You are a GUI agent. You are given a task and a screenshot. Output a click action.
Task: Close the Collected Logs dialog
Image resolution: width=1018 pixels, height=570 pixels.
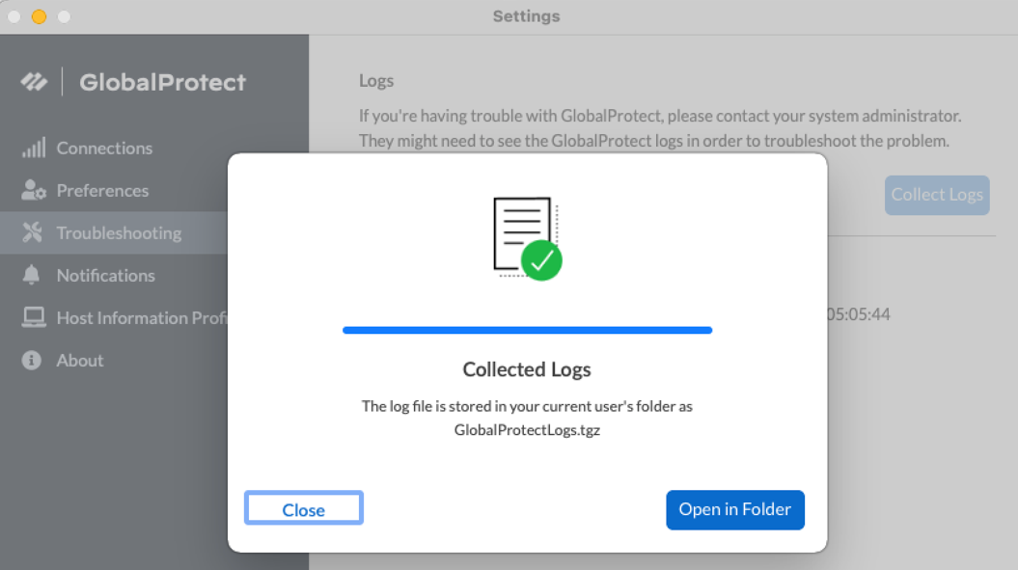click(x=304, y=509)
